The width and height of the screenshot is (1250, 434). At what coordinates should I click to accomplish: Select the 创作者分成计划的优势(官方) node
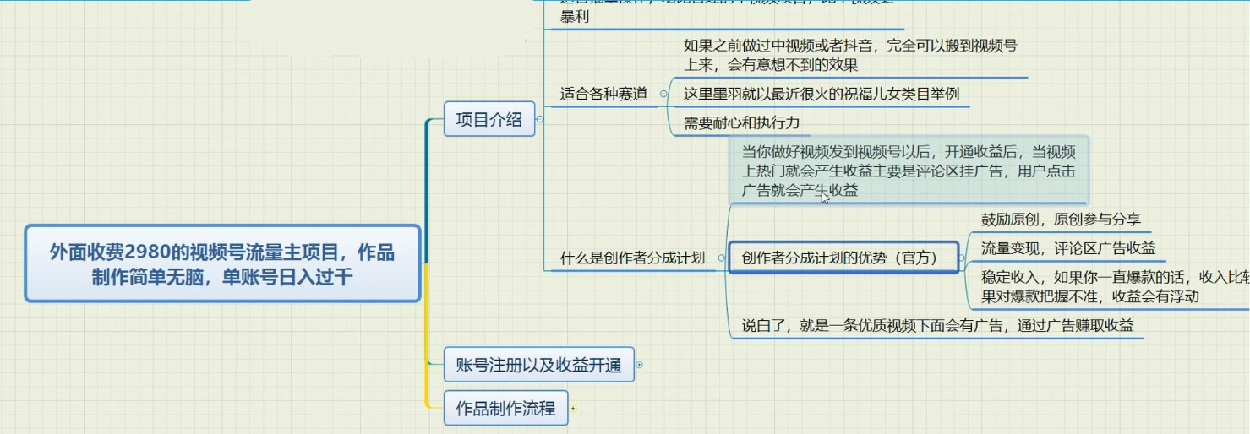point(843,258)
